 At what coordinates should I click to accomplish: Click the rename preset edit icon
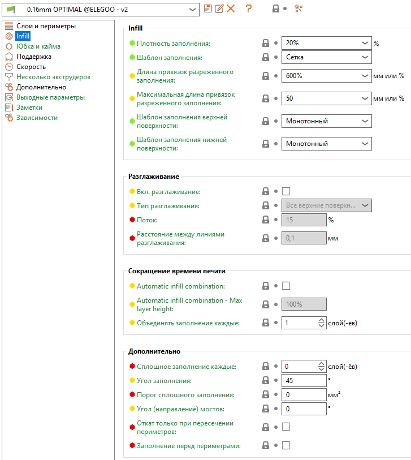(x=219, y=8)
